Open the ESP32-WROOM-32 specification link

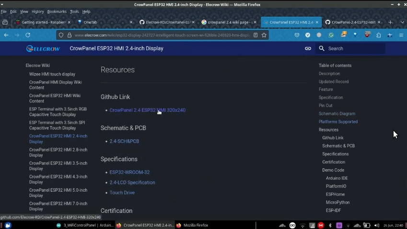click(129, 172)
